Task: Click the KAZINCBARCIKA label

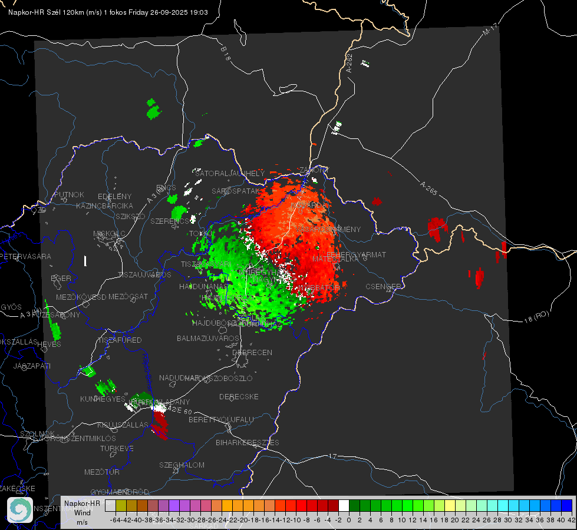Action: [x=104, y=206]
